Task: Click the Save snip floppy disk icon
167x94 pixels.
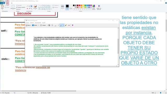Action: click(49, 25)
